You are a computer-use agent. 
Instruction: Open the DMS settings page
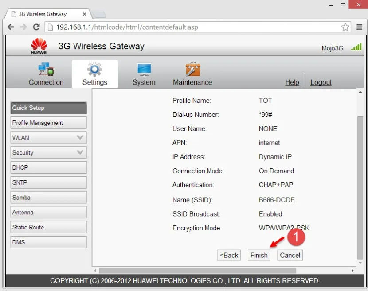click(x=49, y=242)
